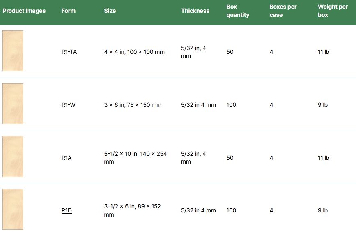Open the R1-TA form link
356x233 pixels.
coord(69,52)
